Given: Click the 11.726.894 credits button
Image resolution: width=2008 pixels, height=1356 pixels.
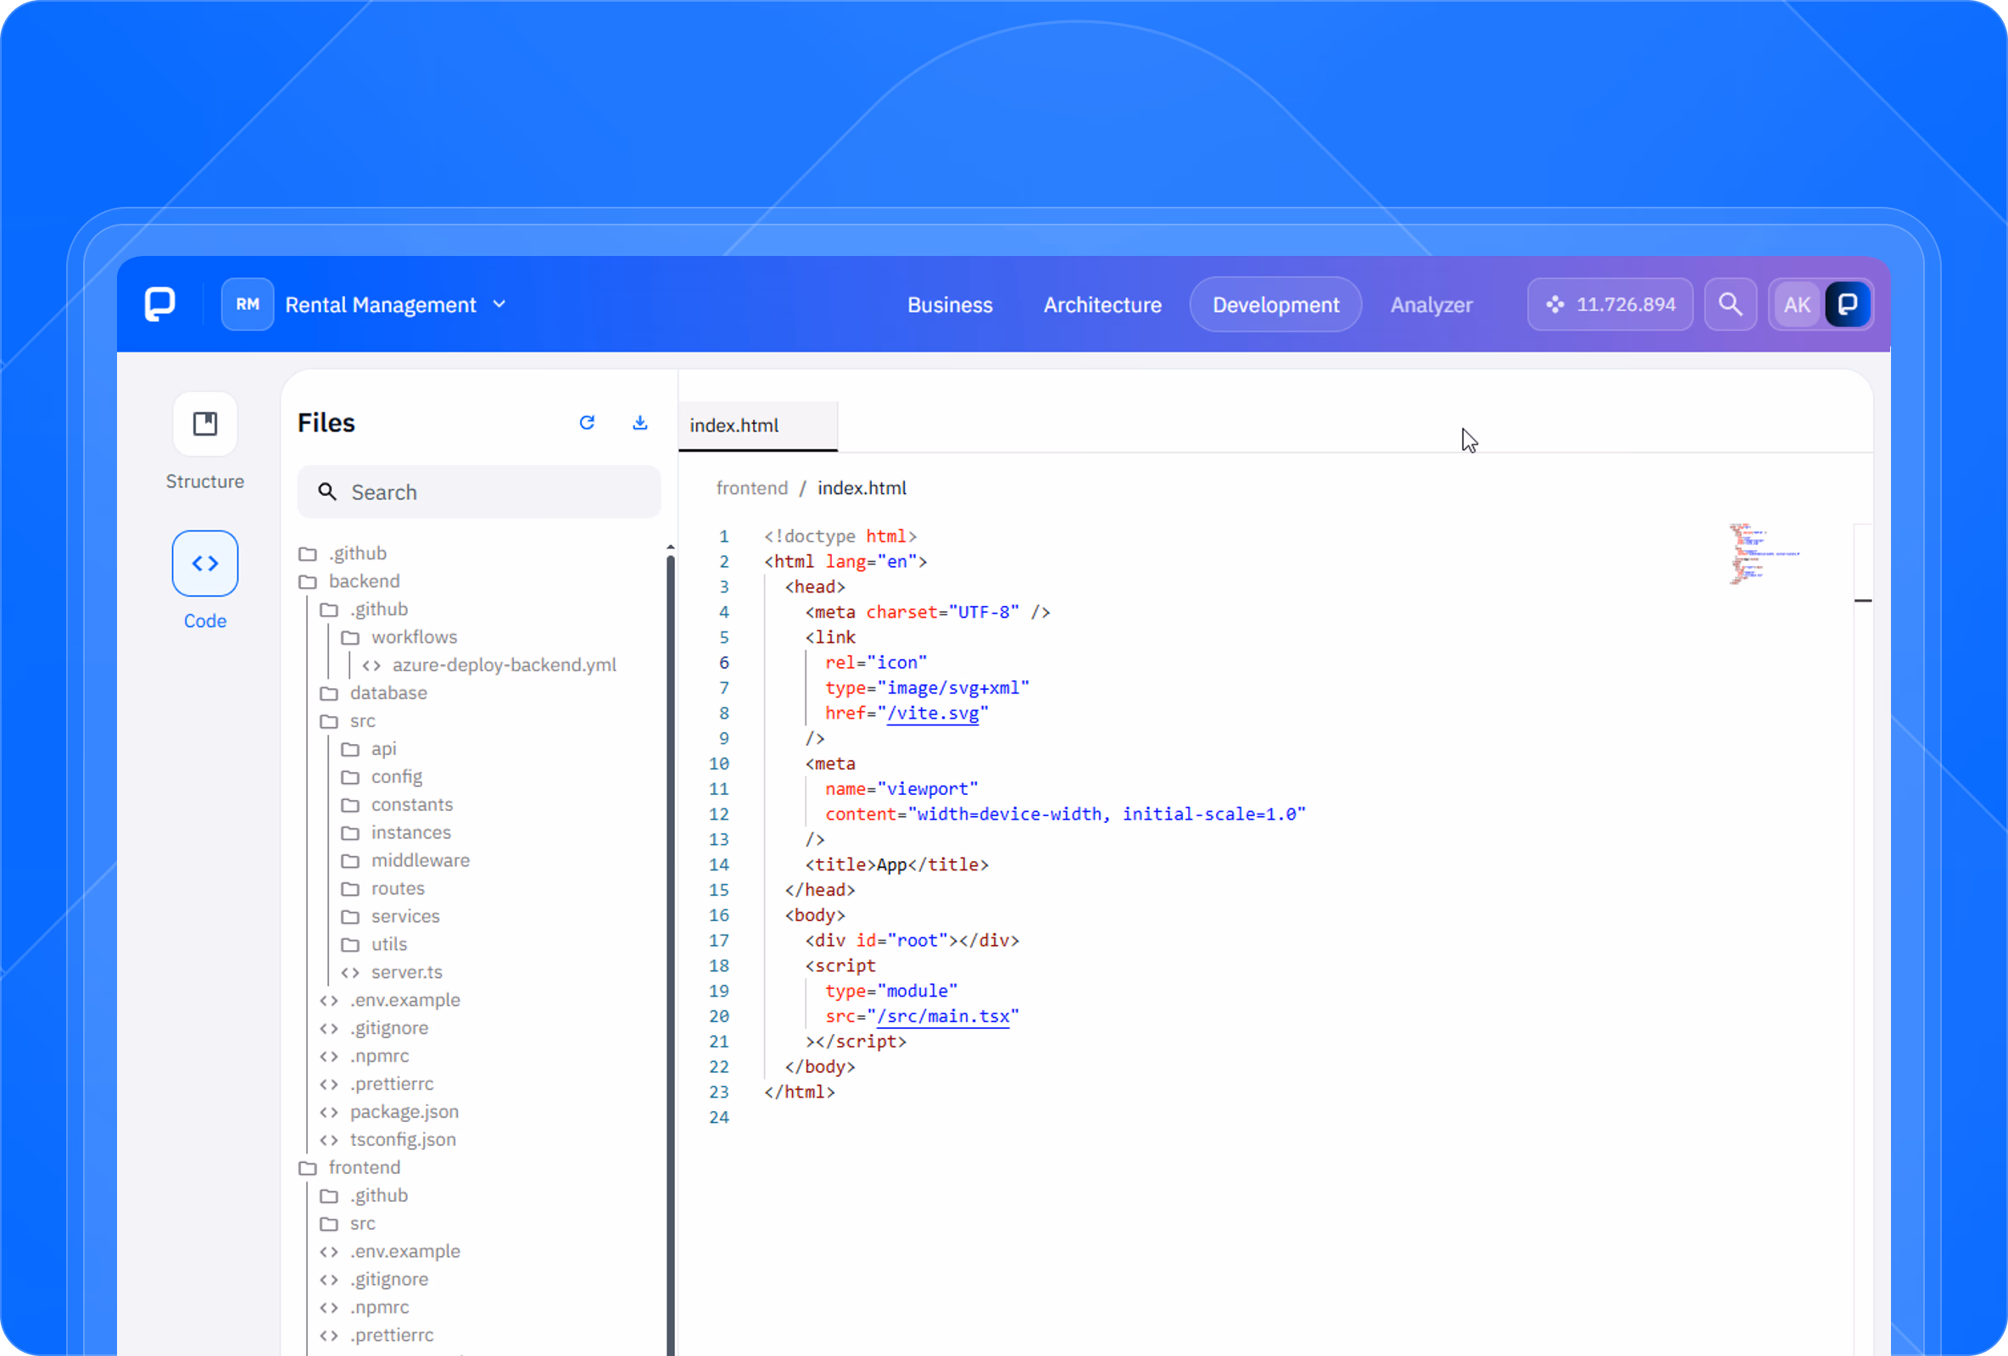Looking at the screenshot, I should coord(1609,304).
